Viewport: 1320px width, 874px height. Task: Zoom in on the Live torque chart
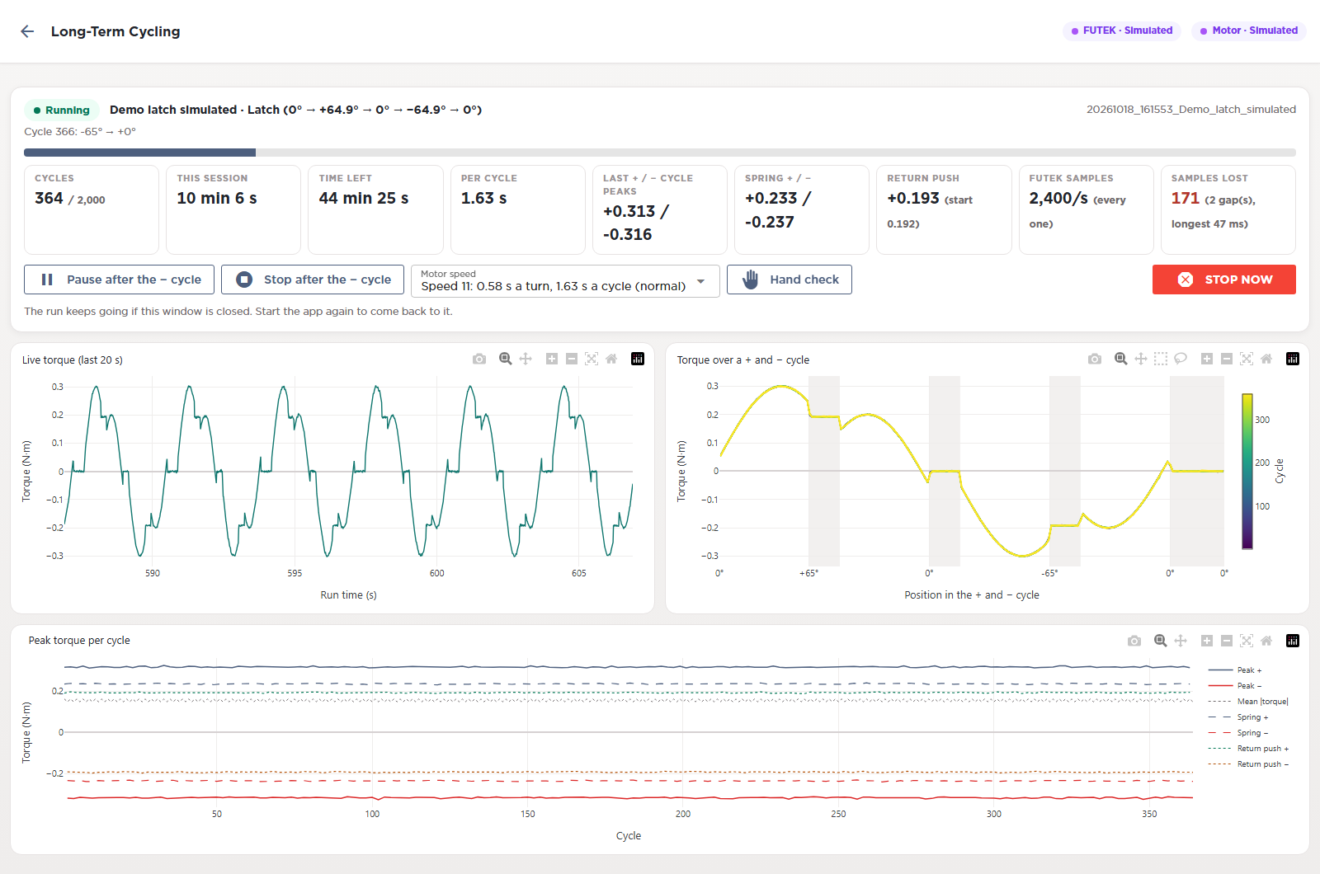(552, 359)
